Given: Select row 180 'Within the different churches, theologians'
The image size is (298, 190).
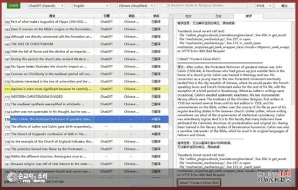Looking at the screenshot, I should click(x=86, y=156).
